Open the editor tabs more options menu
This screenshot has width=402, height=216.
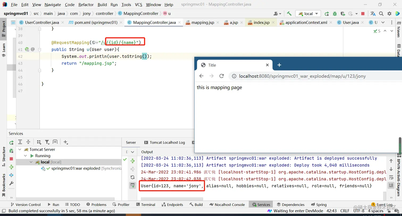[392, 22]
